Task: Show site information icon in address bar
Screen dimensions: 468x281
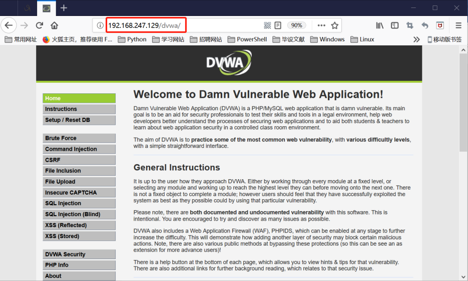Action: pos(100,25)
